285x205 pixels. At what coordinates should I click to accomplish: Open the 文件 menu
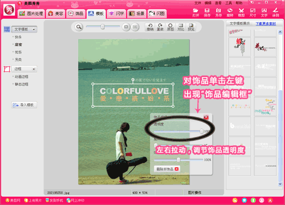click(197, 3)
